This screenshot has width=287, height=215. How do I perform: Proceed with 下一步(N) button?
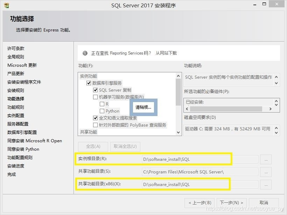point(232,203)
